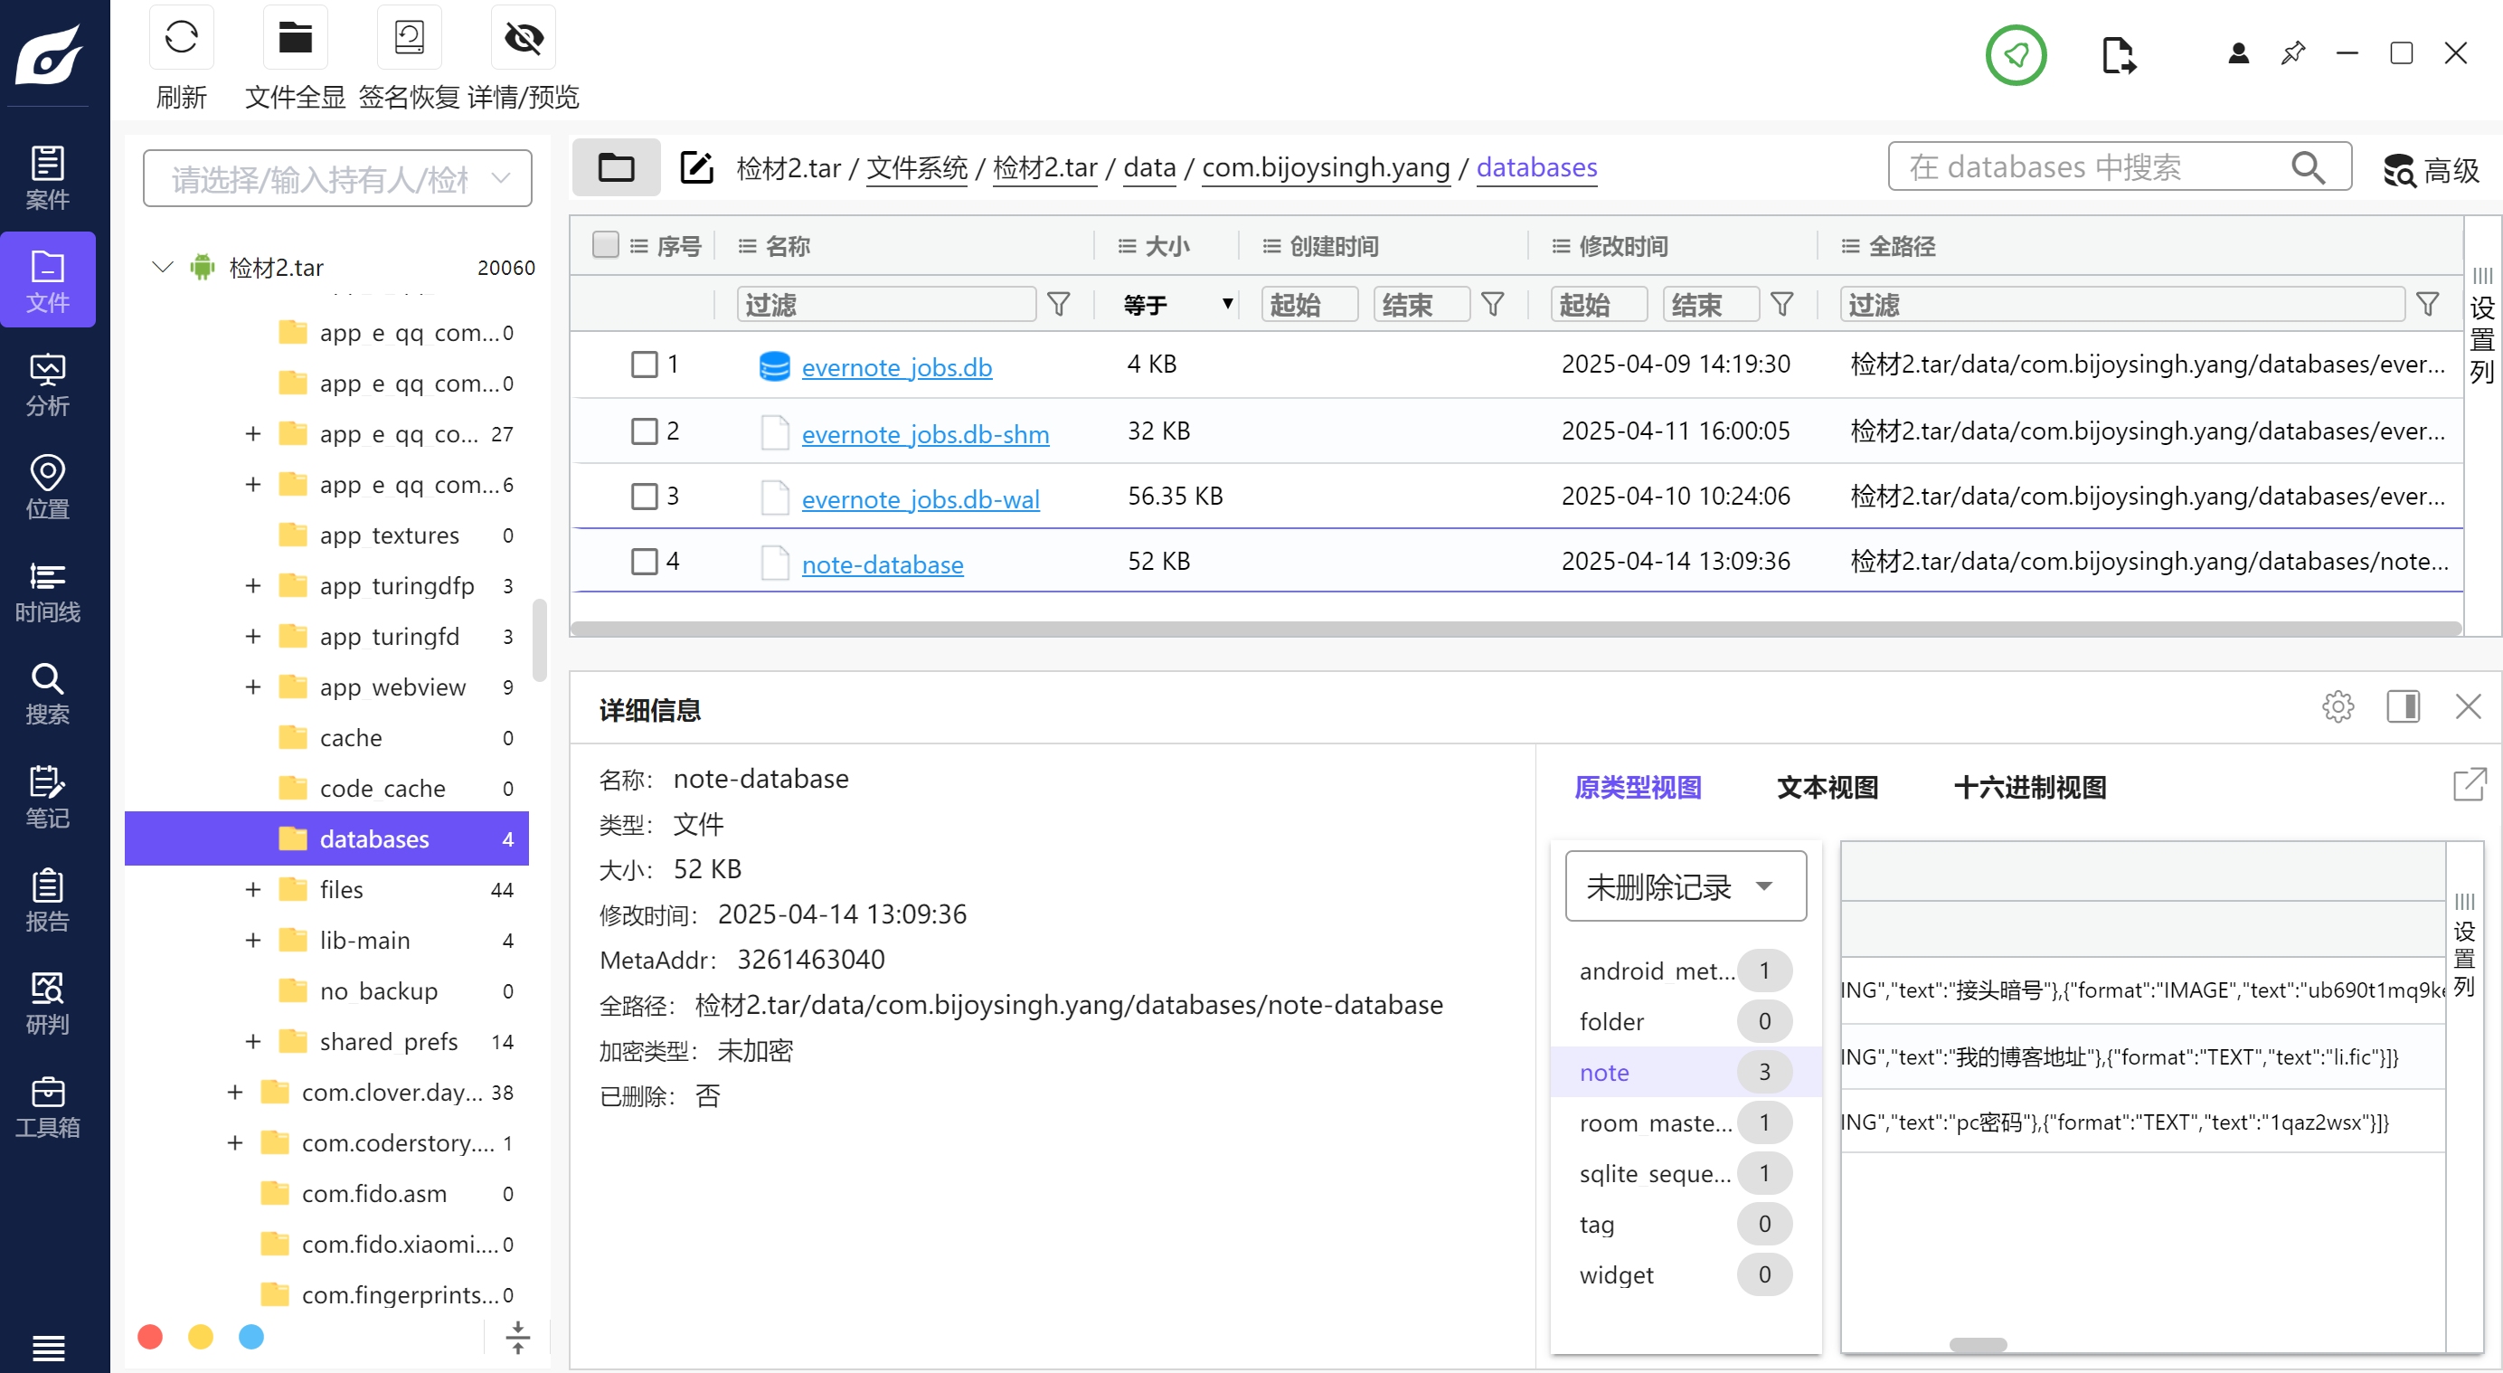The width and height of the screenshot is (2503, 1373).
Task: Click the 名称 filter input field
Action: pos(886,304)
